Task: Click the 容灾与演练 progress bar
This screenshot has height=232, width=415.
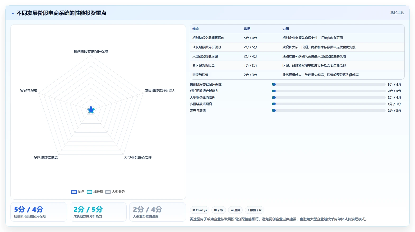Action: coord(329,110)
